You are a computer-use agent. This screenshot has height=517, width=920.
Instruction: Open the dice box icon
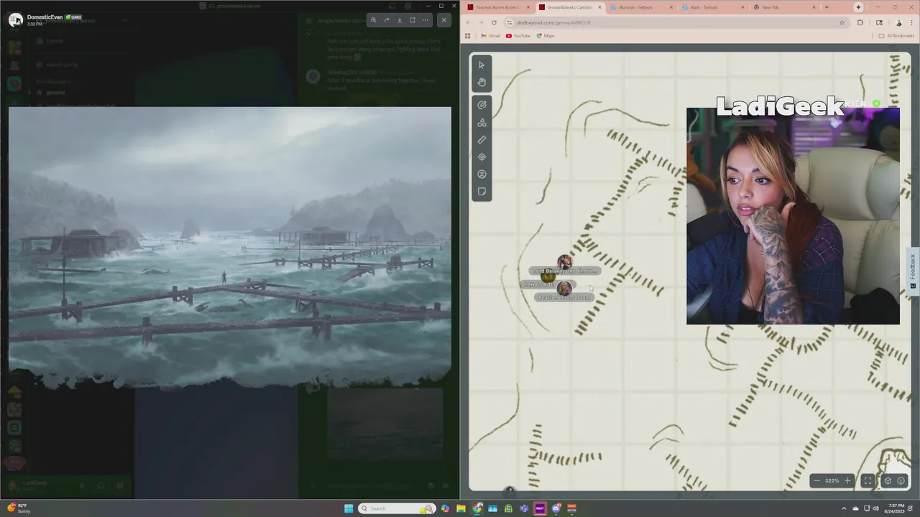[x=888, y=480]
